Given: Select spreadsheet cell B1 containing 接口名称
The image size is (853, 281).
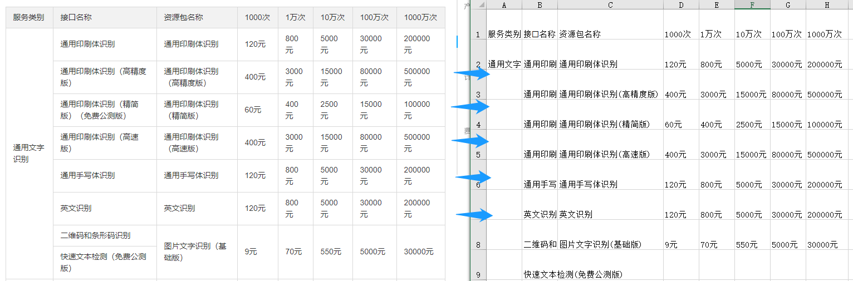Looking at the screenshot, I should [x=540, y=25].
